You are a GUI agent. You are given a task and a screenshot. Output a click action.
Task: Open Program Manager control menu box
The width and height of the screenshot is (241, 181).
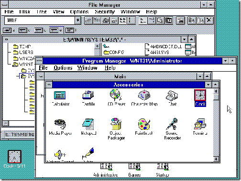point(39,61)
